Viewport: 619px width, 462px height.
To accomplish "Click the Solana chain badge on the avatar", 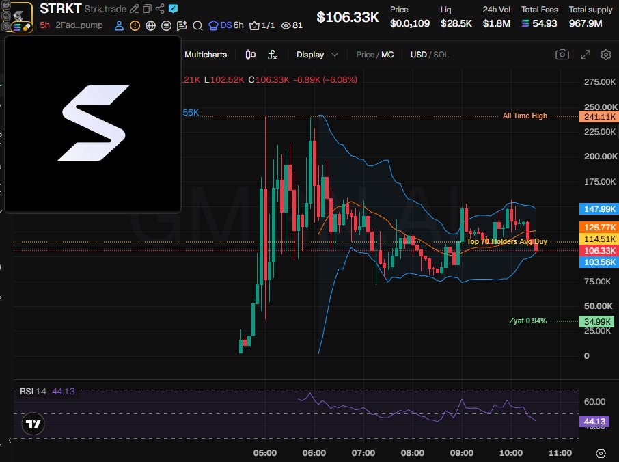I will click(17, 27).
